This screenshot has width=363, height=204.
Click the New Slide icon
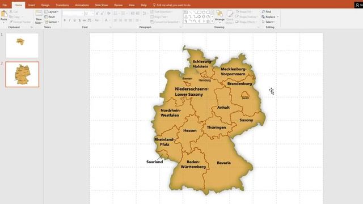tap(39, 14)
